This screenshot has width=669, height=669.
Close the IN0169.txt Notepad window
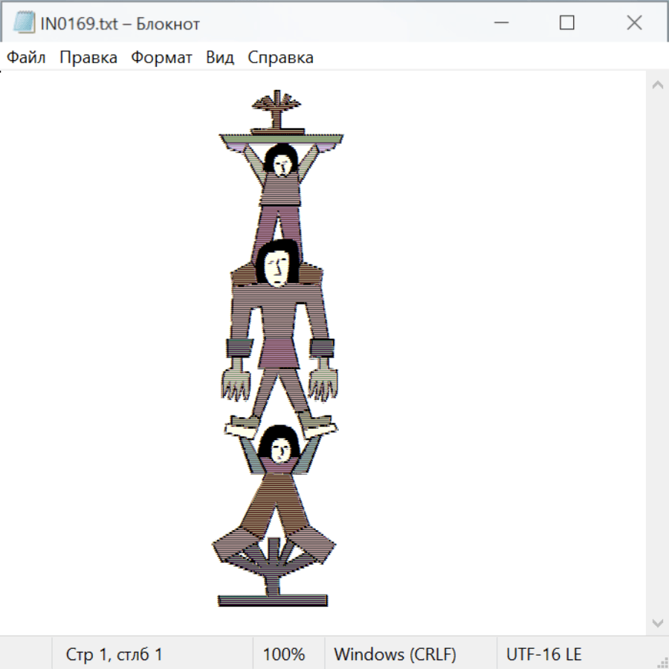[634, 23]
